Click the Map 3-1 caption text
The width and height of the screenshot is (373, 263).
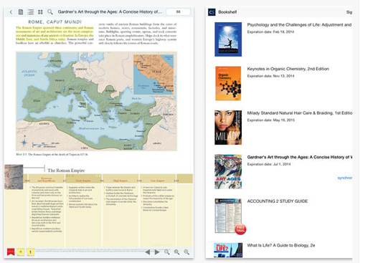[52, 154]
